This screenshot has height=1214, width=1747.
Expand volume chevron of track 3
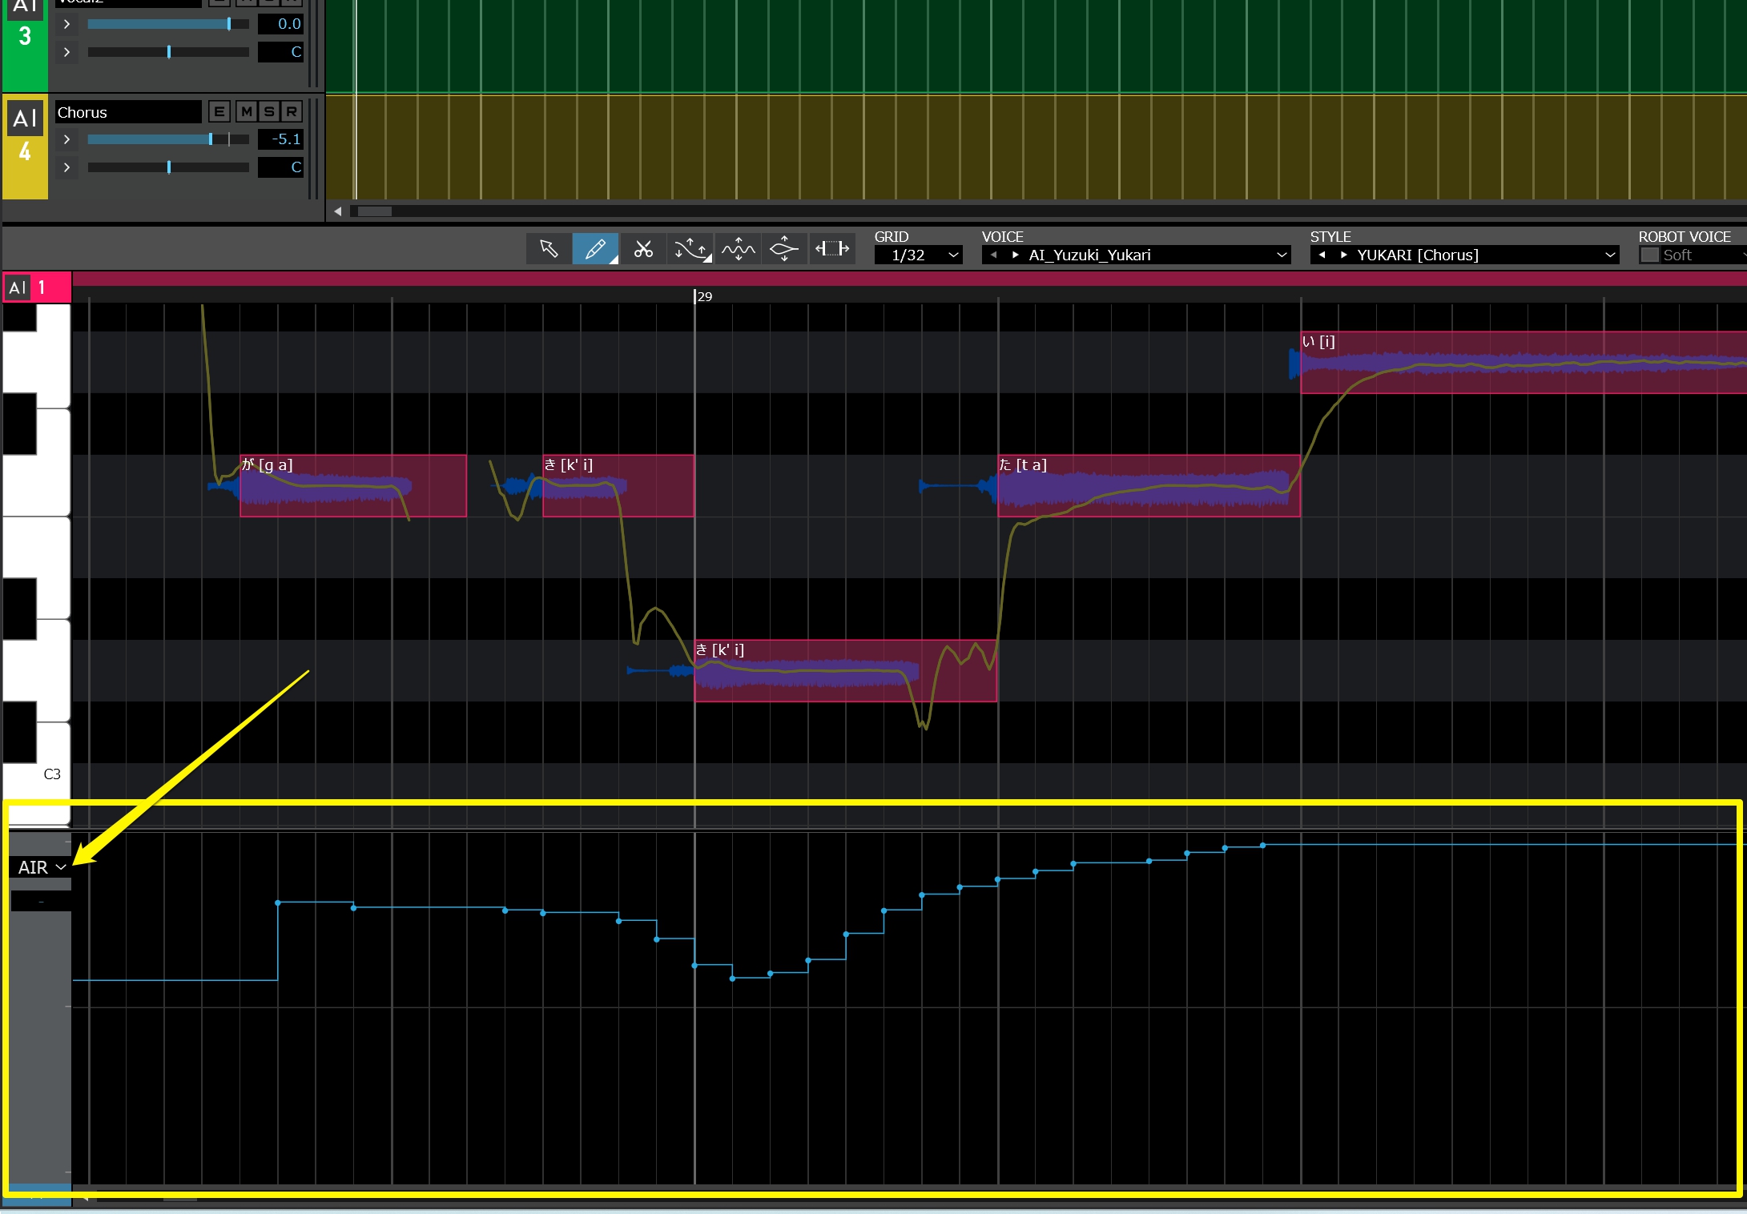[x=66, y=24]
